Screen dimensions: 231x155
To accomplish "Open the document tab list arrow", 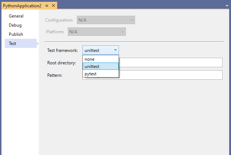I will [x=227, y=6].
